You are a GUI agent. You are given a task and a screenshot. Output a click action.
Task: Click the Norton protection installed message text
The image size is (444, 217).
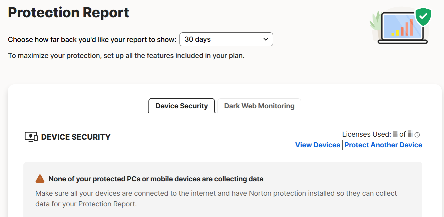pos(216,199)
